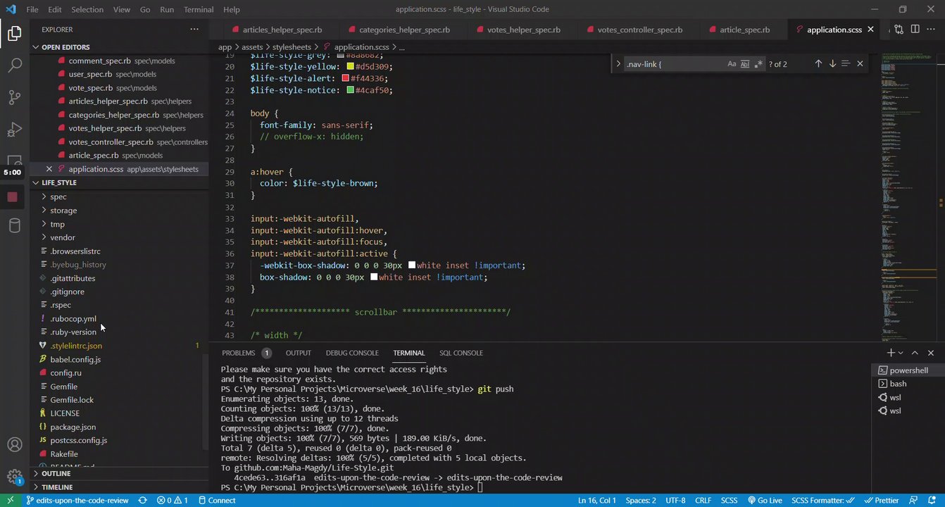This screenshot has width=945, height=507.
Task: Toggle Use Regular Expression in find
Action: coord(758,64)
